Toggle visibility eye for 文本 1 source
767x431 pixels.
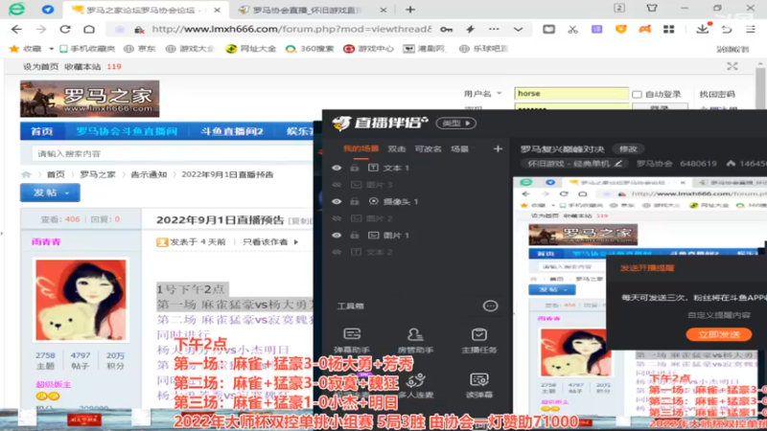[x=337, y=168]
